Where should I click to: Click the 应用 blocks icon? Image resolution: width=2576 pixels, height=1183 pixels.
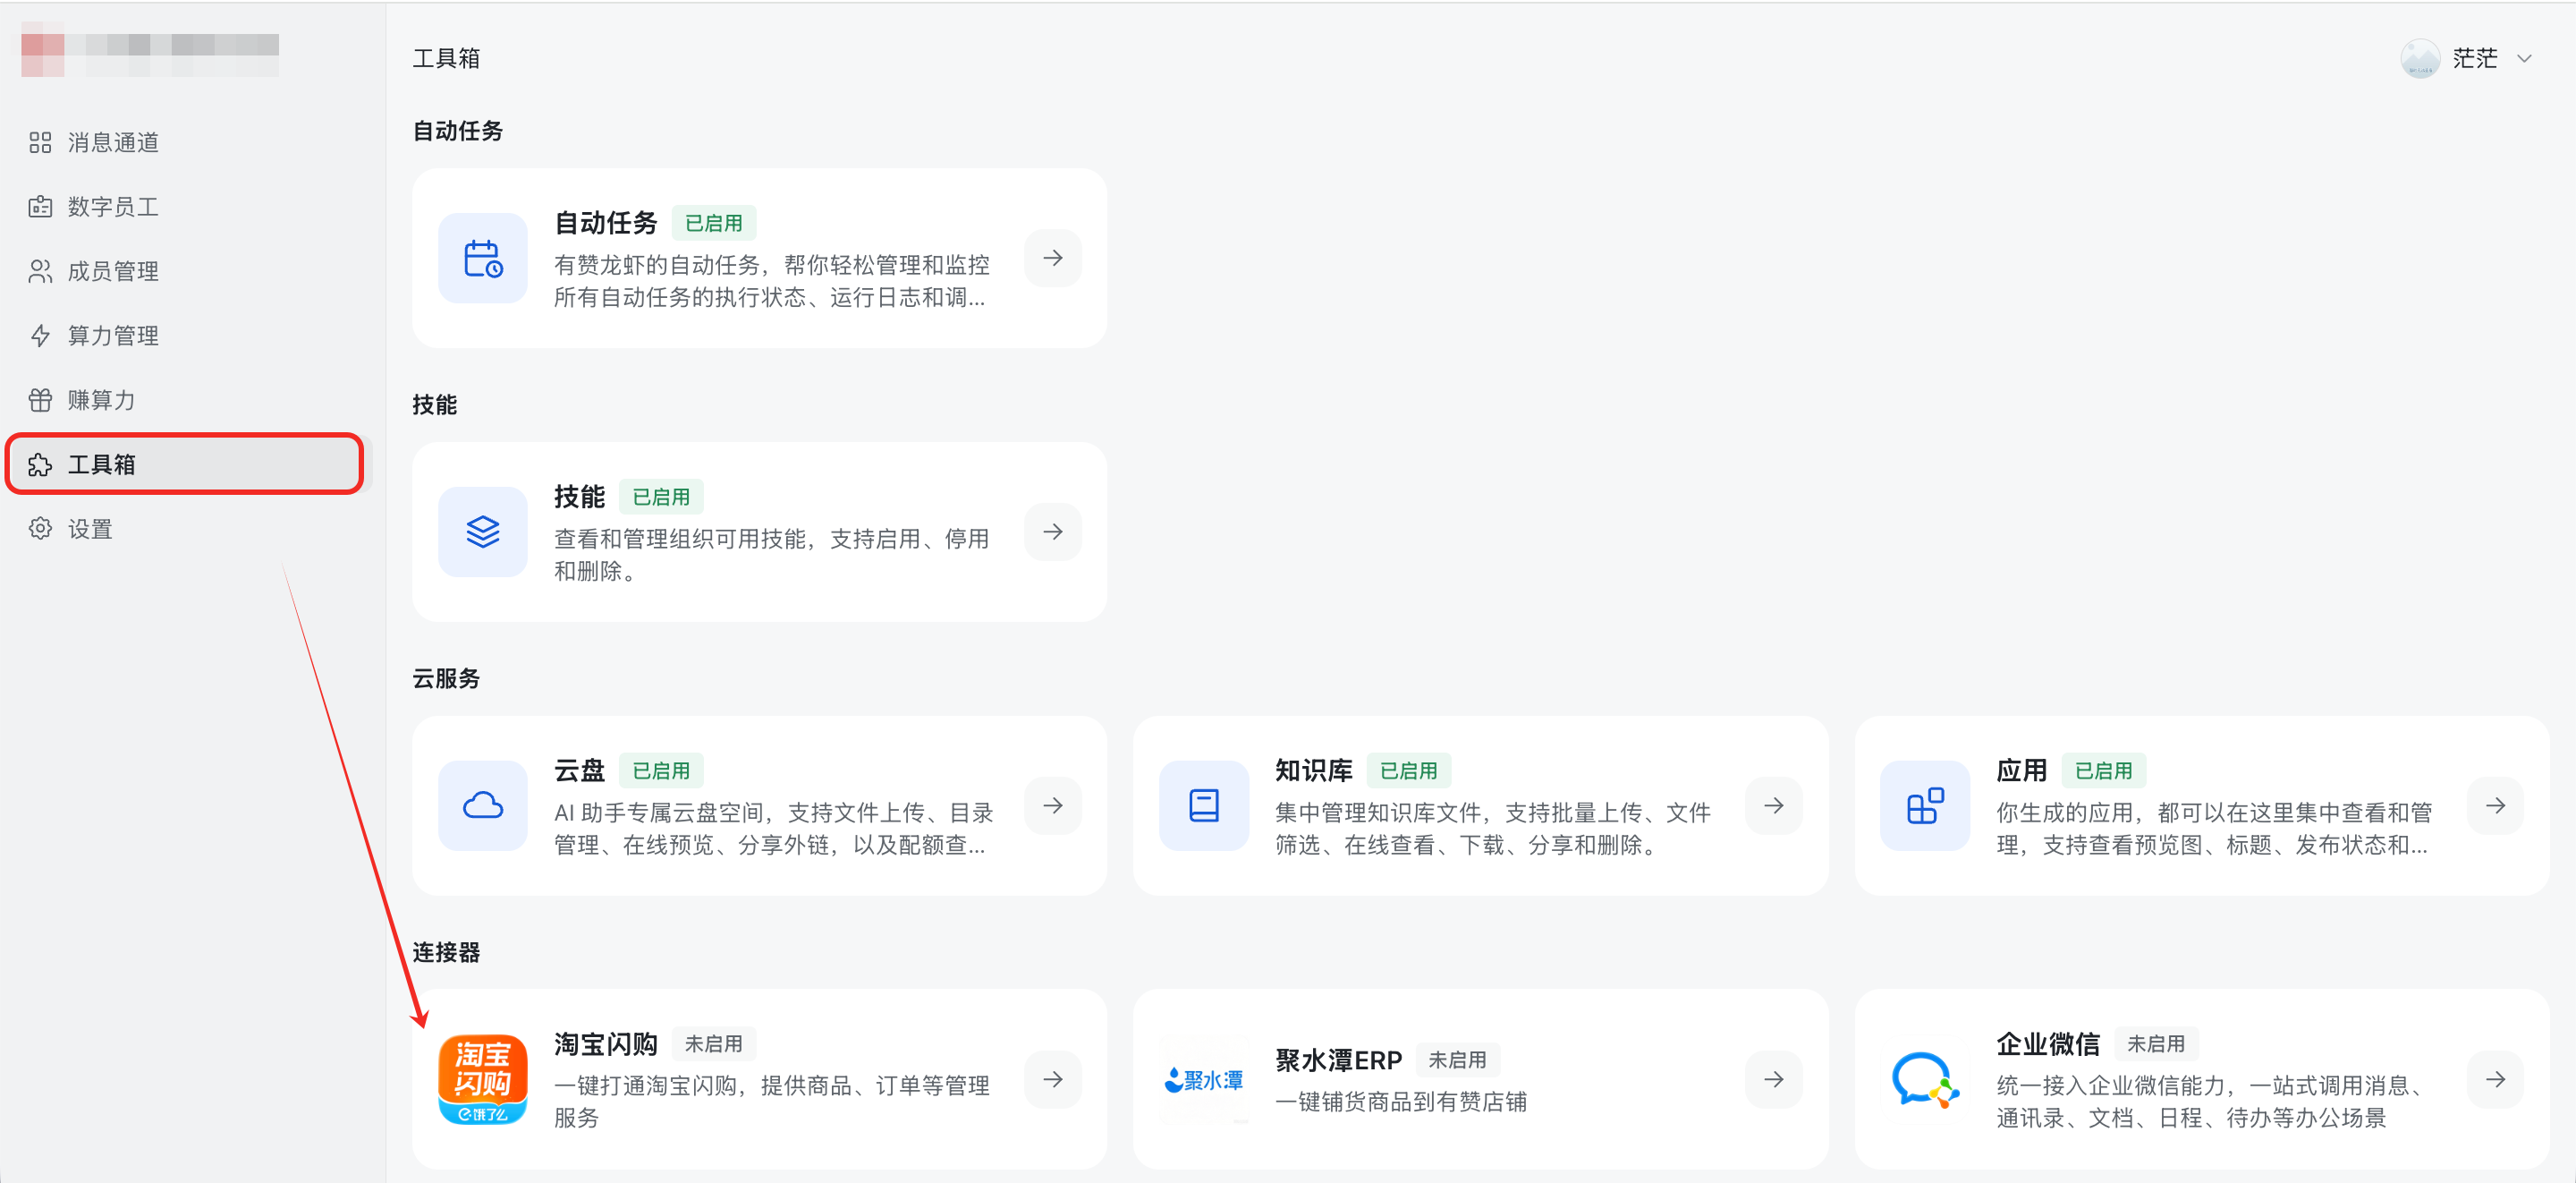pyautogui.click(x=1924, y=805)
